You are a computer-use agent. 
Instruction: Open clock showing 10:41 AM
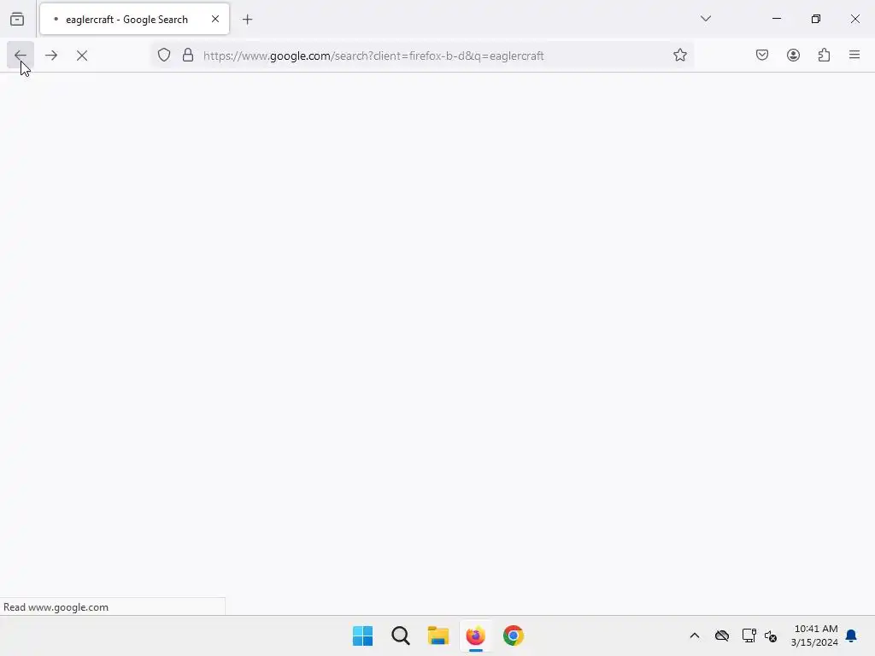click(814, 635)
